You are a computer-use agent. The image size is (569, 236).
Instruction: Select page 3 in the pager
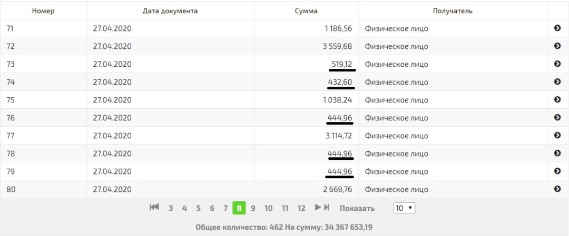tap(171, 208)
